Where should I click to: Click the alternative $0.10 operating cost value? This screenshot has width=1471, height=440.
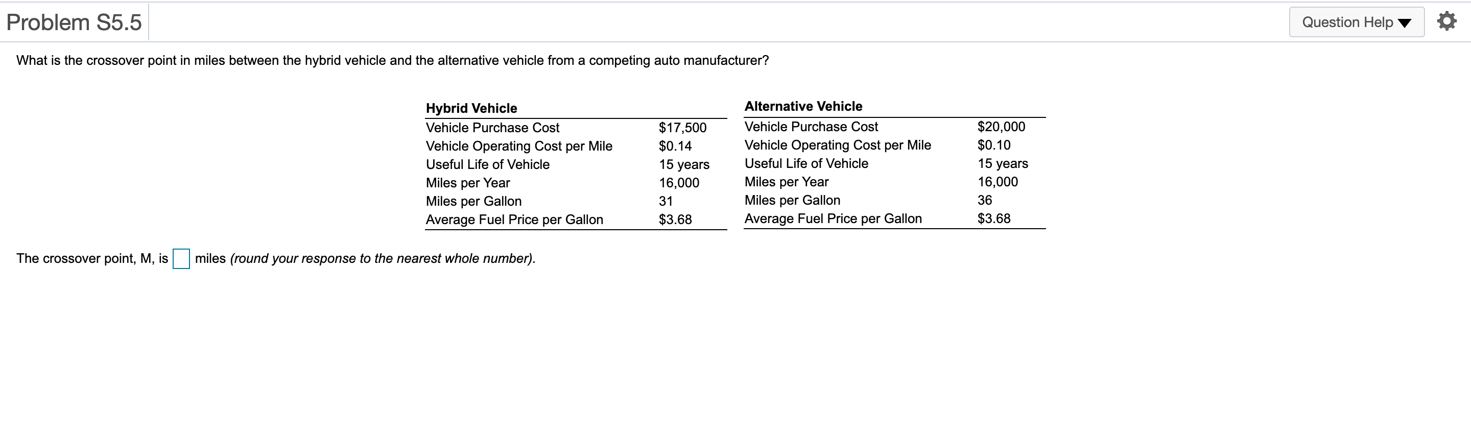click(x=993, y=145)
